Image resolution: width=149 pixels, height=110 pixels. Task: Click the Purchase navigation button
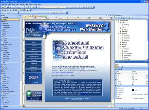coord(34,60)
